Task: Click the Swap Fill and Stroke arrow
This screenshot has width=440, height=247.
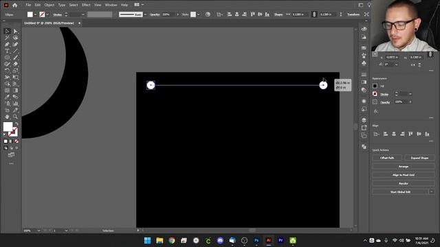Action: 16,123
